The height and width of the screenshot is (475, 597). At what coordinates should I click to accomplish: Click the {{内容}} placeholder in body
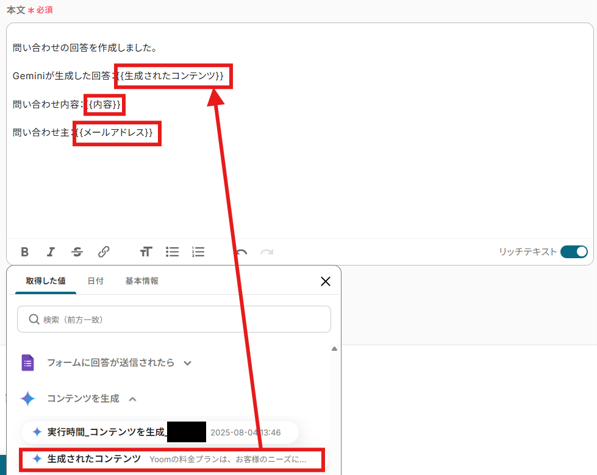click(x=104, y=104)
